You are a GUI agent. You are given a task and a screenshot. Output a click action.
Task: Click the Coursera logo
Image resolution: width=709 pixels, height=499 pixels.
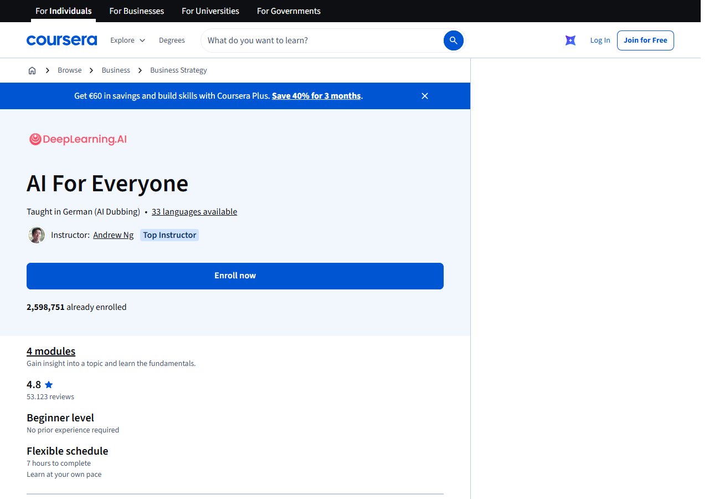point(61,40)
